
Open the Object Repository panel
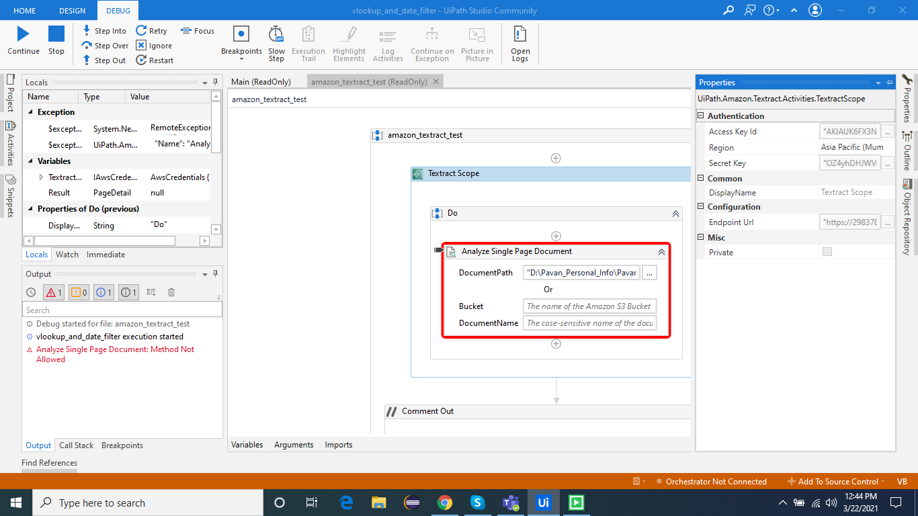point(907,217)
